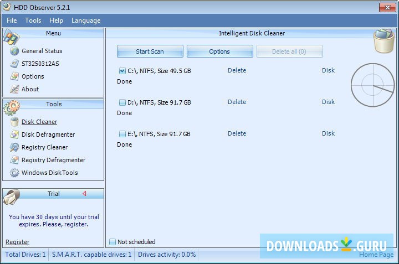
Task: Open the Help menu
Action: pyautogui.click(x=56, y=20)
